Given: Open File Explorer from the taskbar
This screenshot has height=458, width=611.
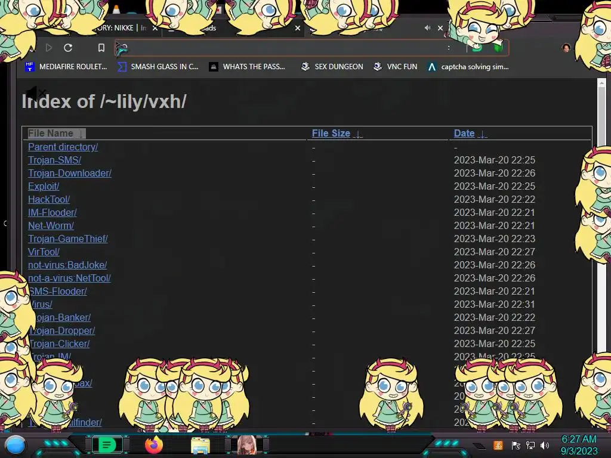Looking at the screenshot, I should click(x=200, y=445).
